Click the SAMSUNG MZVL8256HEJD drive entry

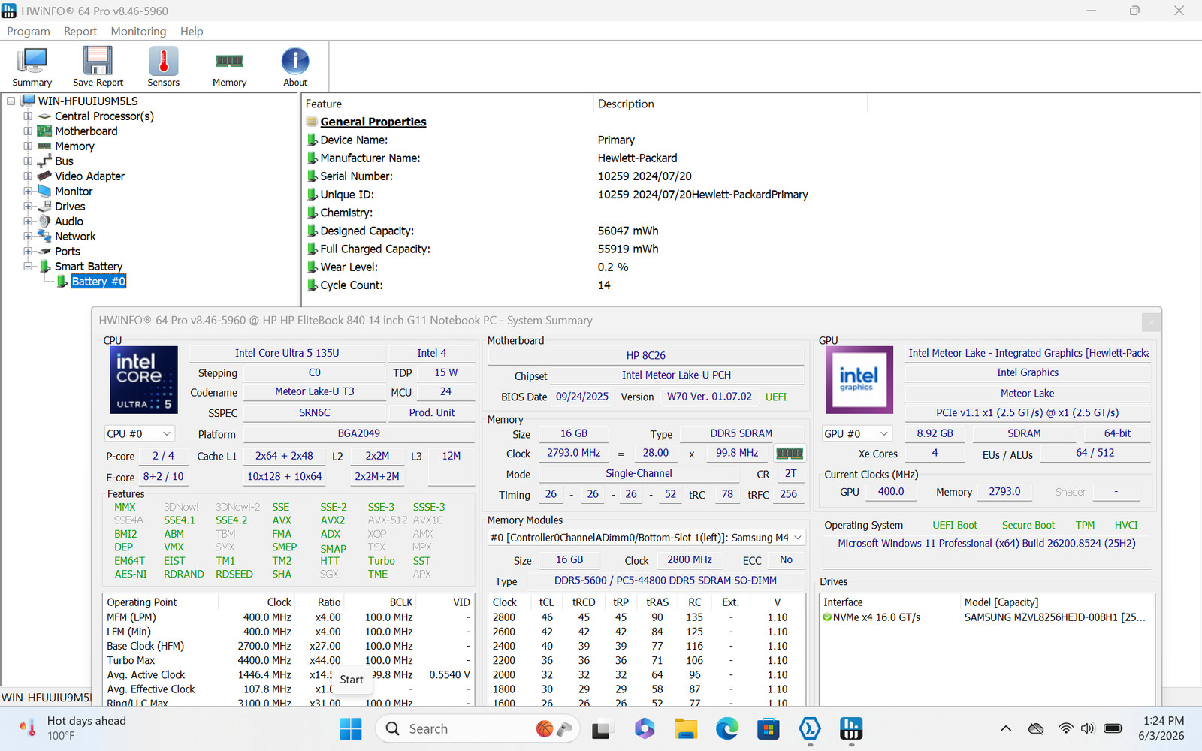(x=1055, y=617)
